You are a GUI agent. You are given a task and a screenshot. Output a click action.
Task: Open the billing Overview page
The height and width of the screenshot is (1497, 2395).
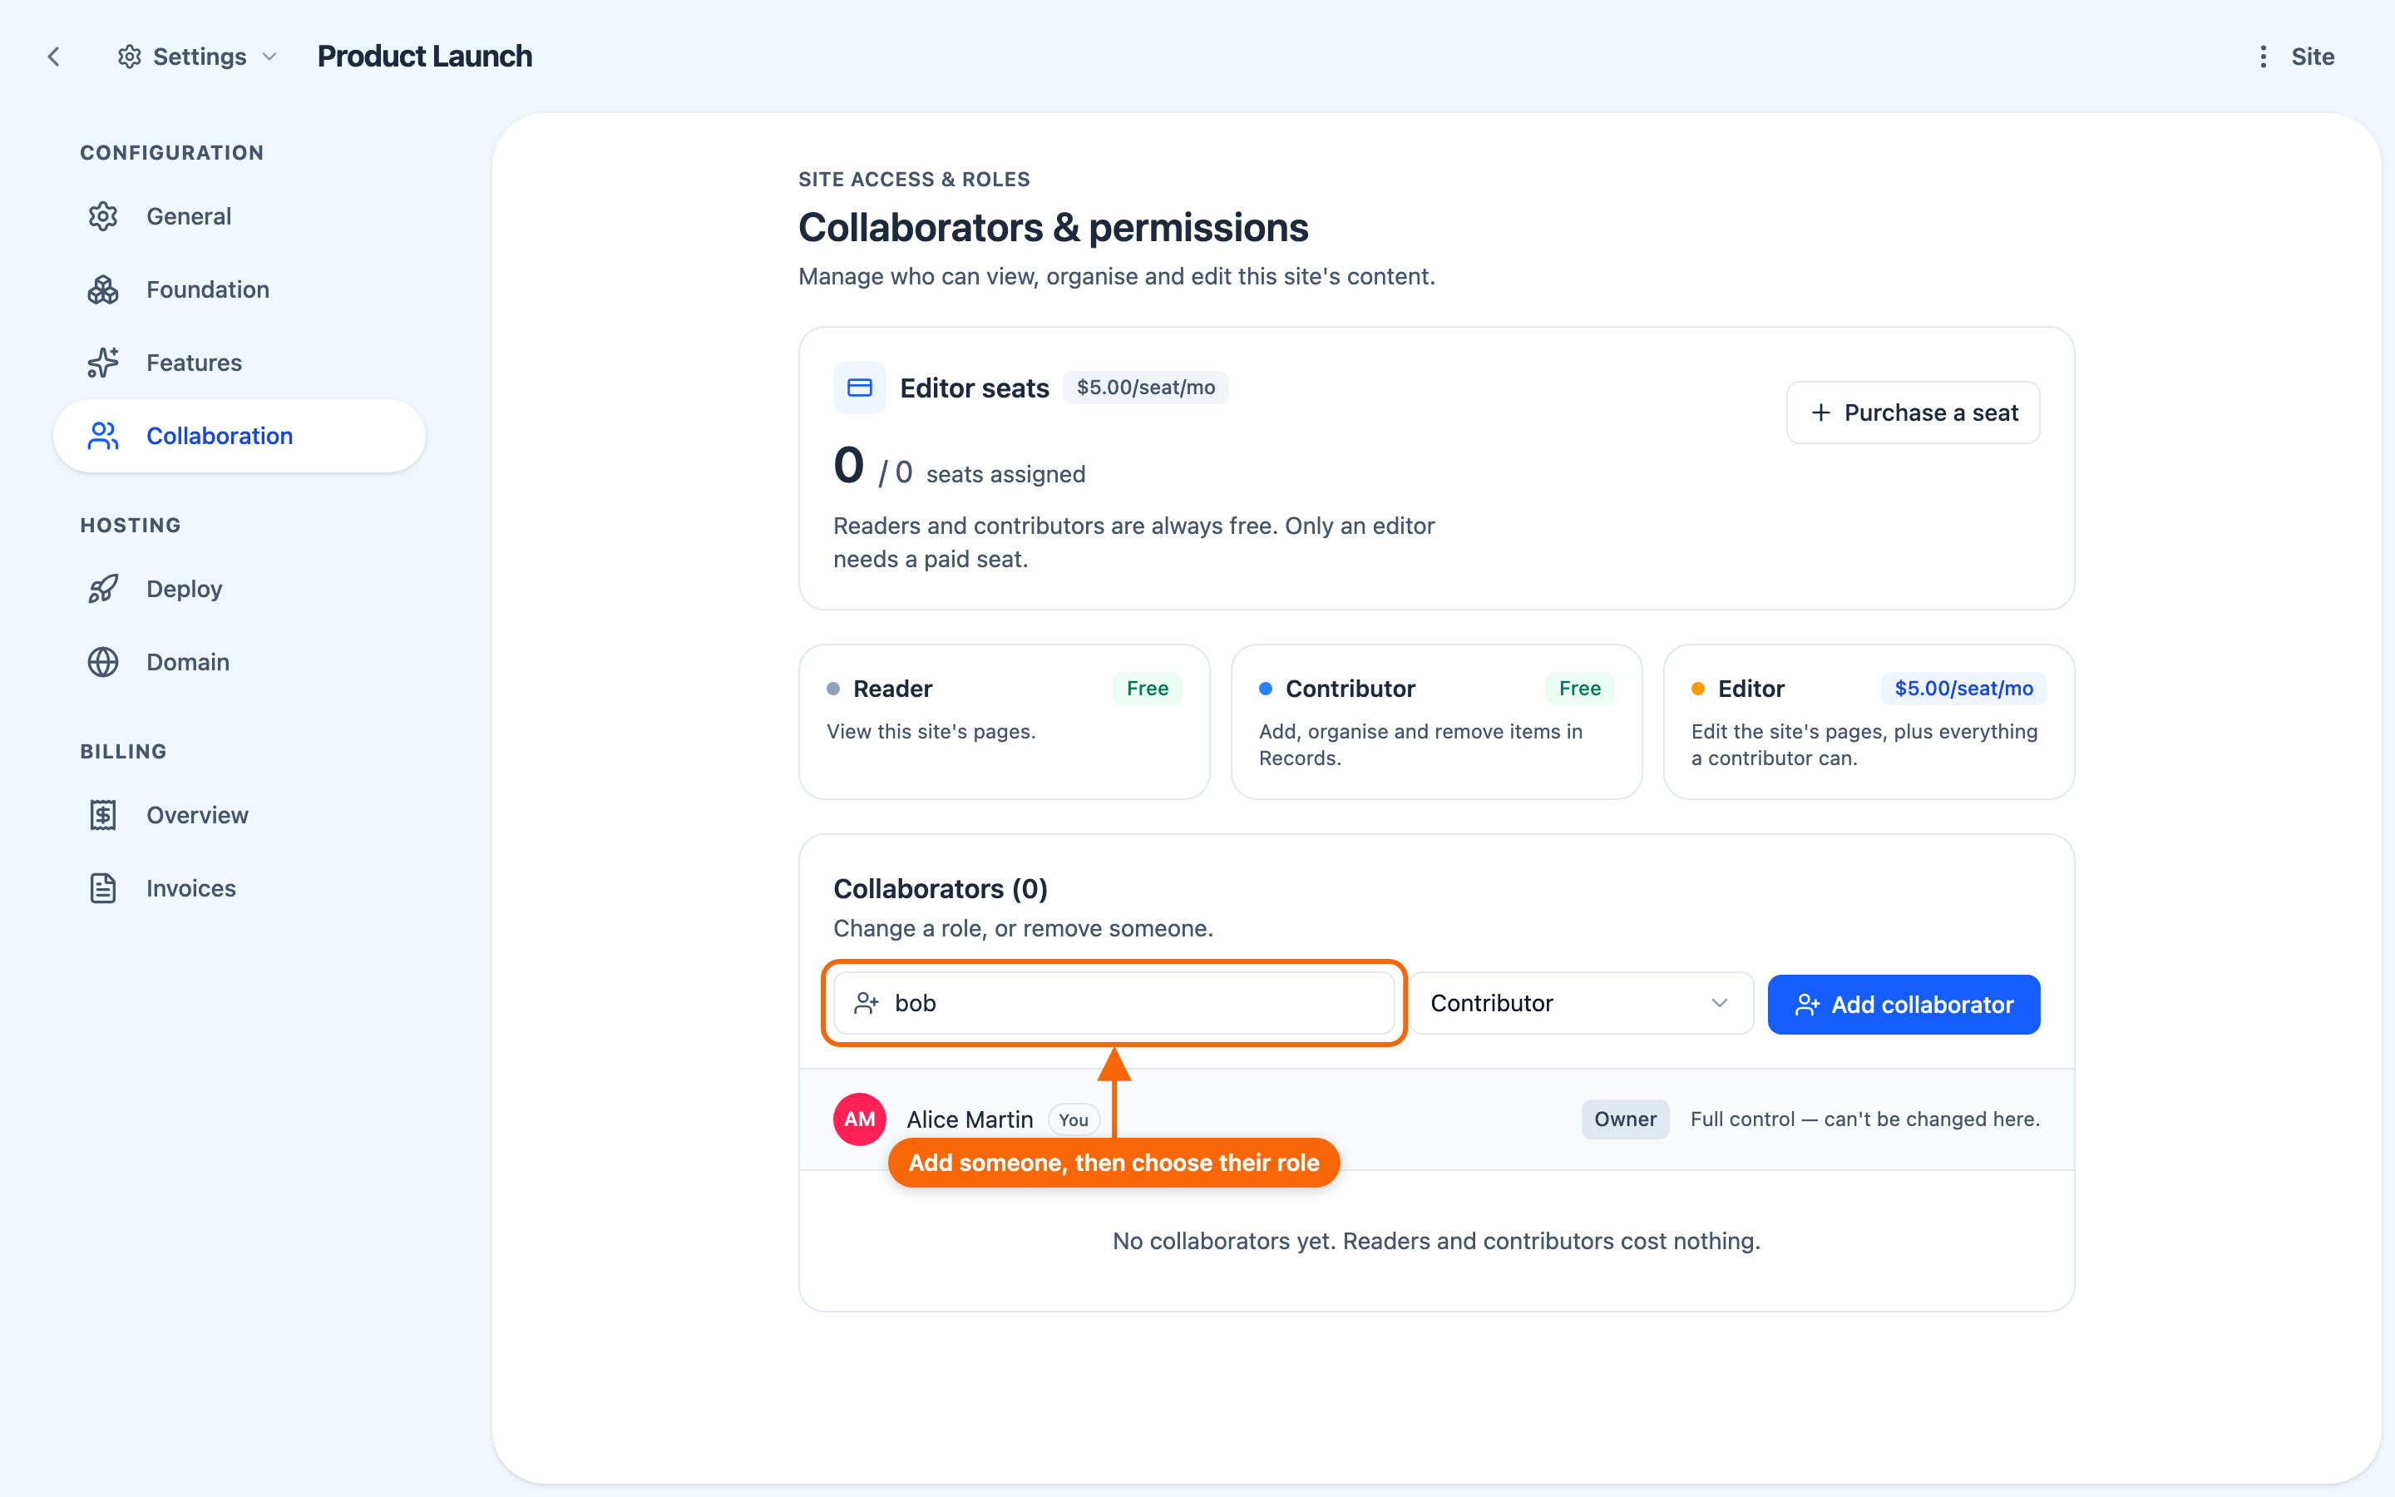point(239,815)
